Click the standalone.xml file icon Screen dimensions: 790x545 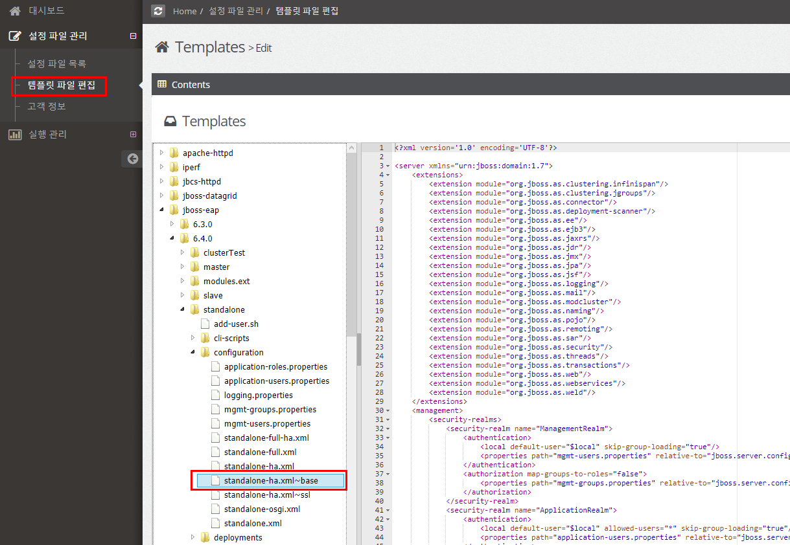[215, 524]
